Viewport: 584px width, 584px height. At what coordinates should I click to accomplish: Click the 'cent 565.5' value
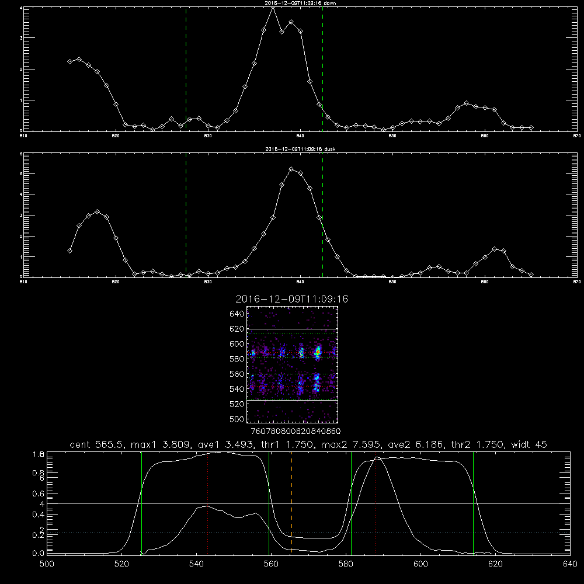[x=95, y=444]
